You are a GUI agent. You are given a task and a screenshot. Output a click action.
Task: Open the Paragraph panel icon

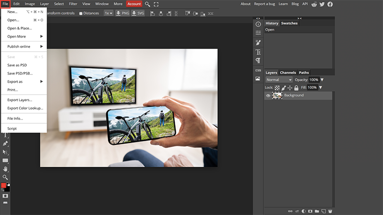click(x=258, y=61)
